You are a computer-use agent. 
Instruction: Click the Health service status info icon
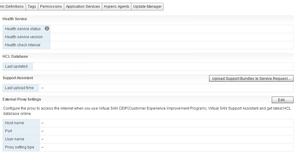[47, 29]
